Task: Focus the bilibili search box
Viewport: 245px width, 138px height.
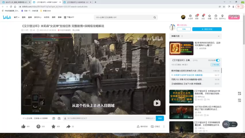Action: click(x=123, y=17)
